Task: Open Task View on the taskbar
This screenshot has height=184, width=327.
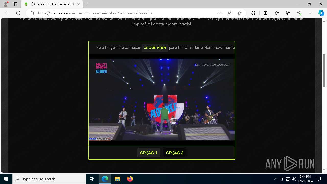Action: coord(92,179)
